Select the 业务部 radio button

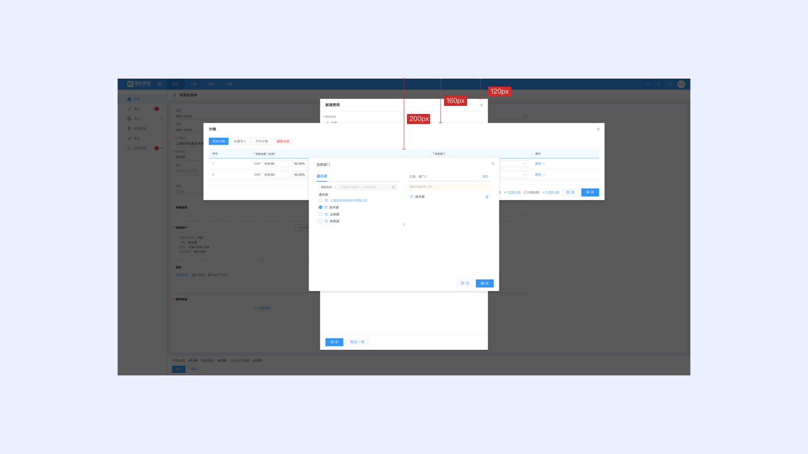click(x=320, y=214)
